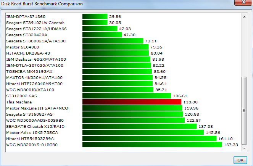Select Maxtor MaxLine III SATA+NCQ entry
Screen dimensions: 253x166
pos(37,108)
